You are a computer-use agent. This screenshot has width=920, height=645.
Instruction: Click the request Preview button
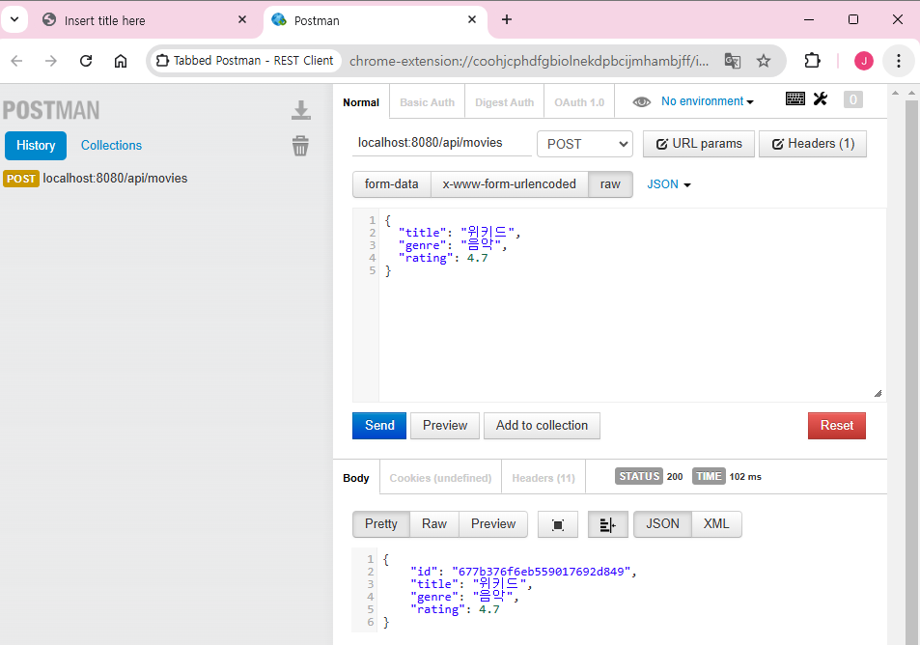pos(445,426)
